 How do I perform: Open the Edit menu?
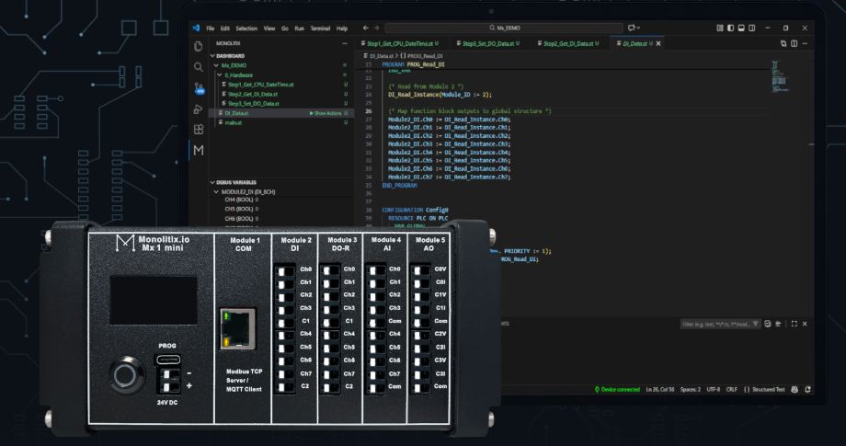225,29
